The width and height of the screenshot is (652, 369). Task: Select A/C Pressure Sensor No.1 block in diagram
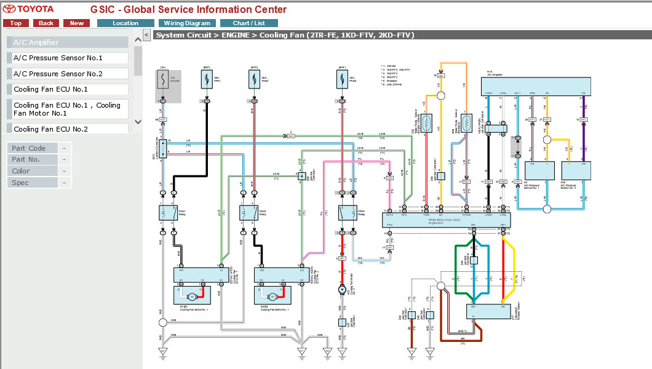click(539, 171)
